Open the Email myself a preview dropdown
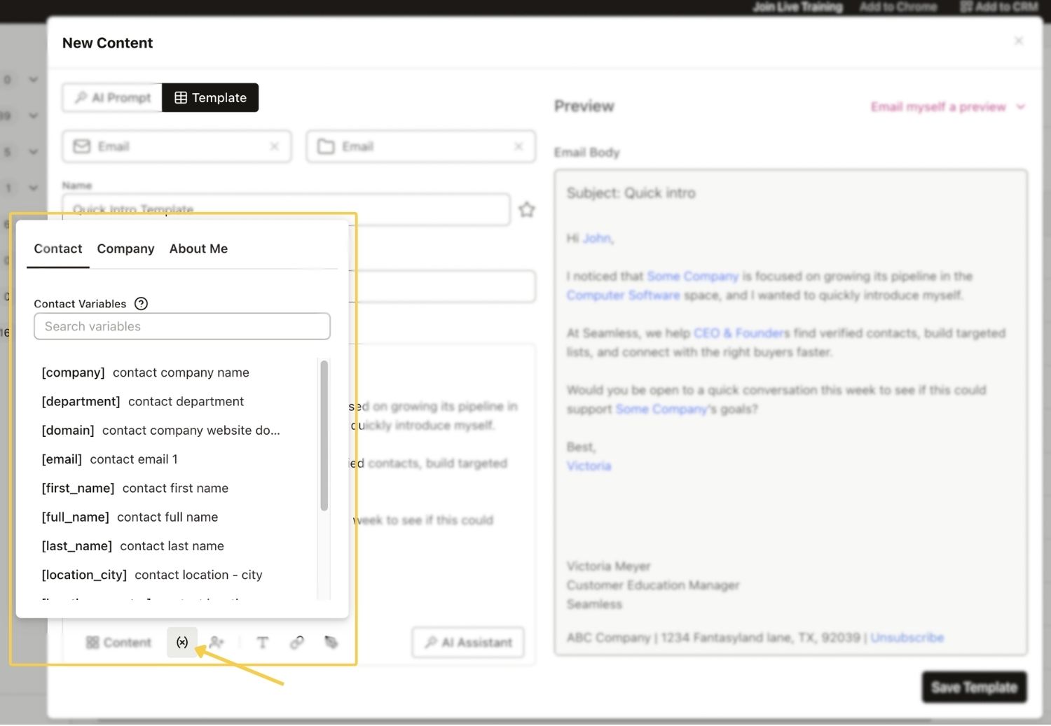 (x=947, y=106)
